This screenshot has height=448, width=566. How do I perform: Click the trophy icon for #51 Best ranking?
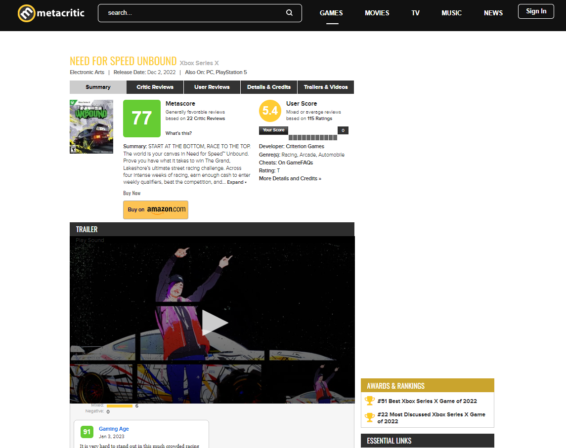click(x=370, y=401)
